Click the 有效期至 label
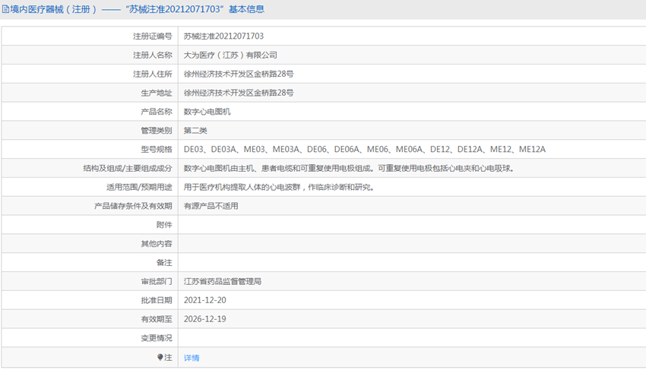The height and width of the screenshot is (370, 646). pyautogui.click(x=157, y=319)
